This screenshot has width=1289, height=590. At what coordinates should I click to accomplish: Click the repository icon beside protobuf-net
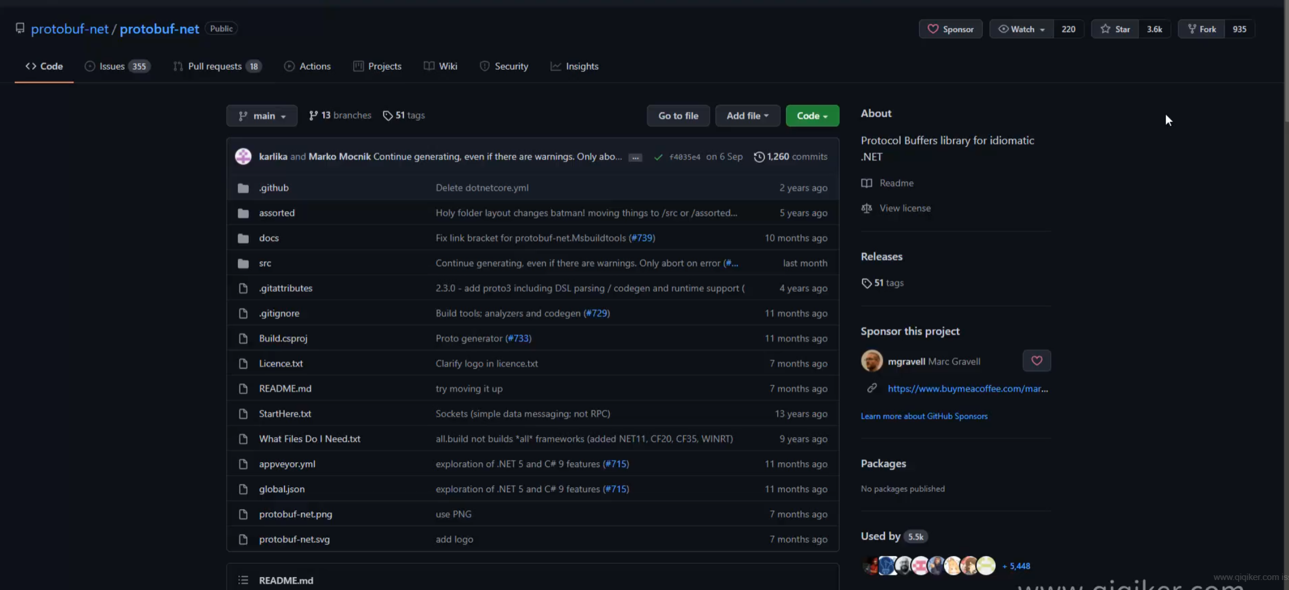tap(20, 28)
